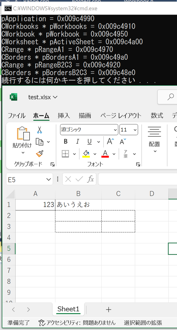Click the scissors cut icon
This screenshot has height=330, width=177.
(x=40, y=130)
